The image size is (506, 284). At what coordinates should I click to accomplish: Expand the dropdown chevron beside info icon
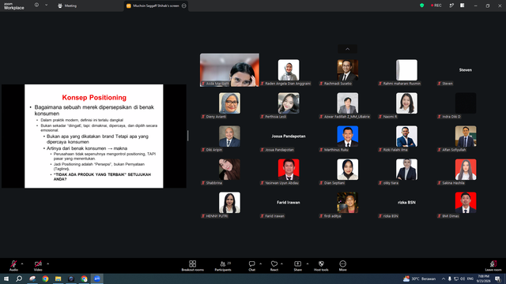[46, 6]
